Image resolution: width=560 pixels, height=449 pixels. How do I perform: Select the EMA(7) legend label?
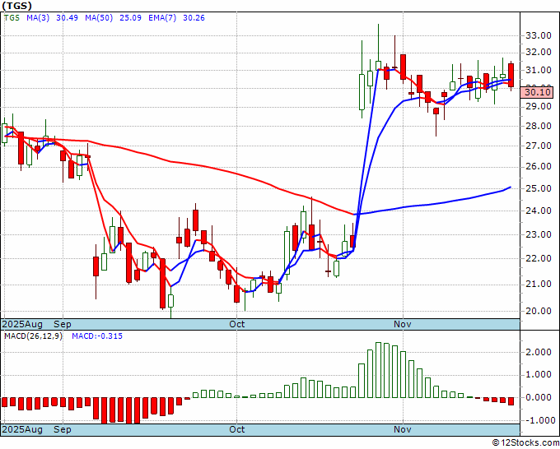(162, 18)
